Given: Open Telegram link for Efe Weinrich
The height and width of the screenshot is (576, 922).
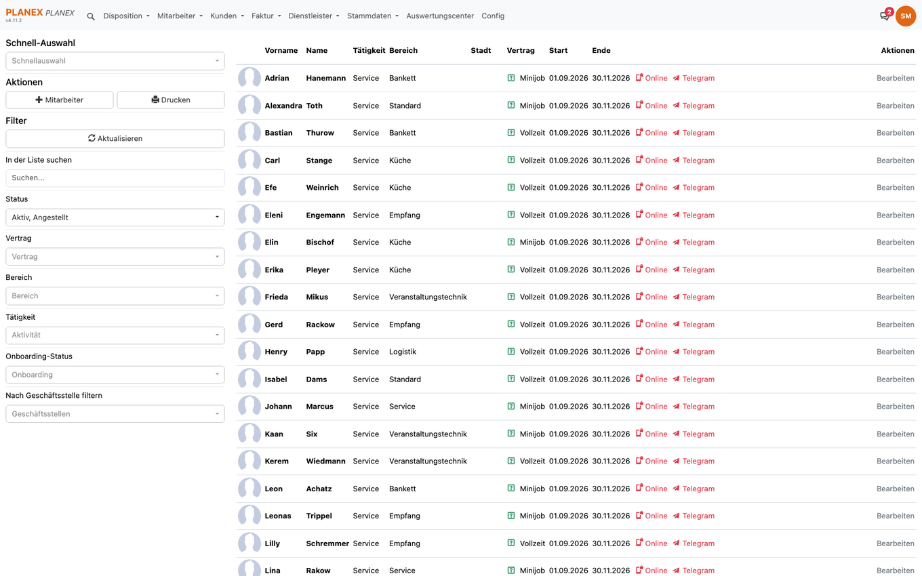Looking at the screenshot, I should [694, 188].
